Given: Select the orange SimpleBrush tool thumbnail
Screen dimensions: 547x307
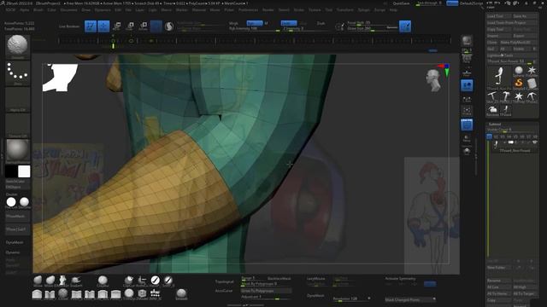Looking at the screenshot, I should pos(519,84).
